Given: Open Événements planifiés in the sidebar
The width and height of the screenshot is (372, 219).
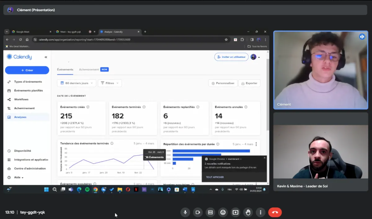Looking at the screenshot, I should click(28, 91).
